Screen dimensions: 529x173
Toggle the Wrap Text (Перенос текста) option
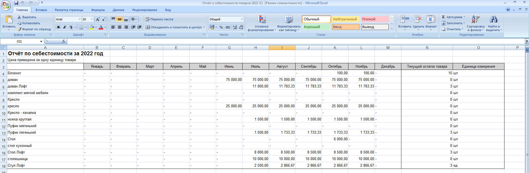[159, 19]
